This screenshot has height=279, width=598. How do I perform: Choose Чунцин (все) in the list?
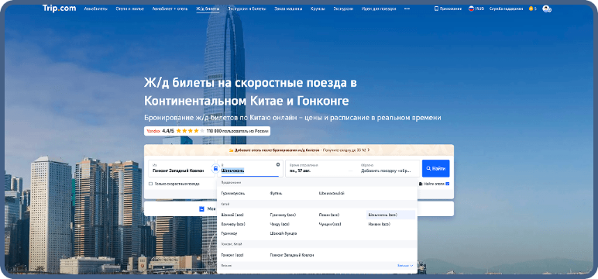pyautogui.click(x=330, y=224)
